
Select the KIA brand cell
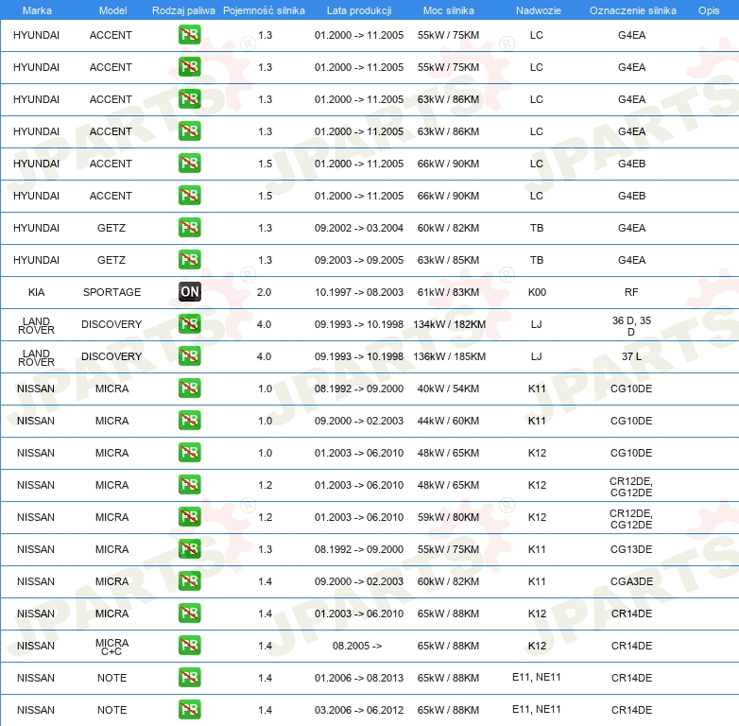coord(36,292)
